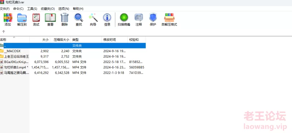Click the BGaJ0KLcKnLp file name
Screen dimensions: 292x133
[16, 62]
